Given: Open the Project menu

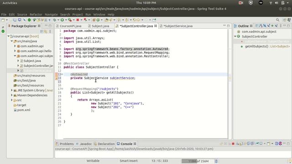Looking at the screenshot, I should pos(78,14).
